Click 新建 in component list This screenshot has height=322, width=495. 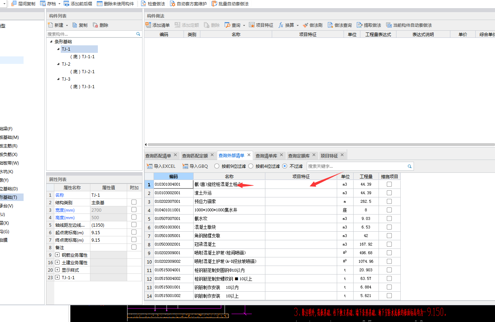56,25
